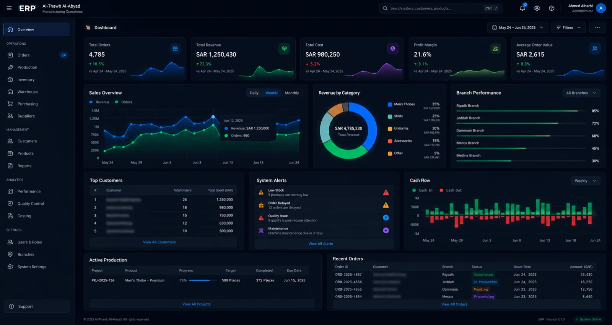Viewport: 612px width, 325px height.
Task: Click the Purchasing cart icon
Action: pos(10,104)
